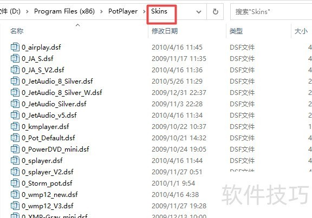Select the 0_wmp12_new.dsf file name
Viewport: 312px width, 218px height.
pos(50,195)
